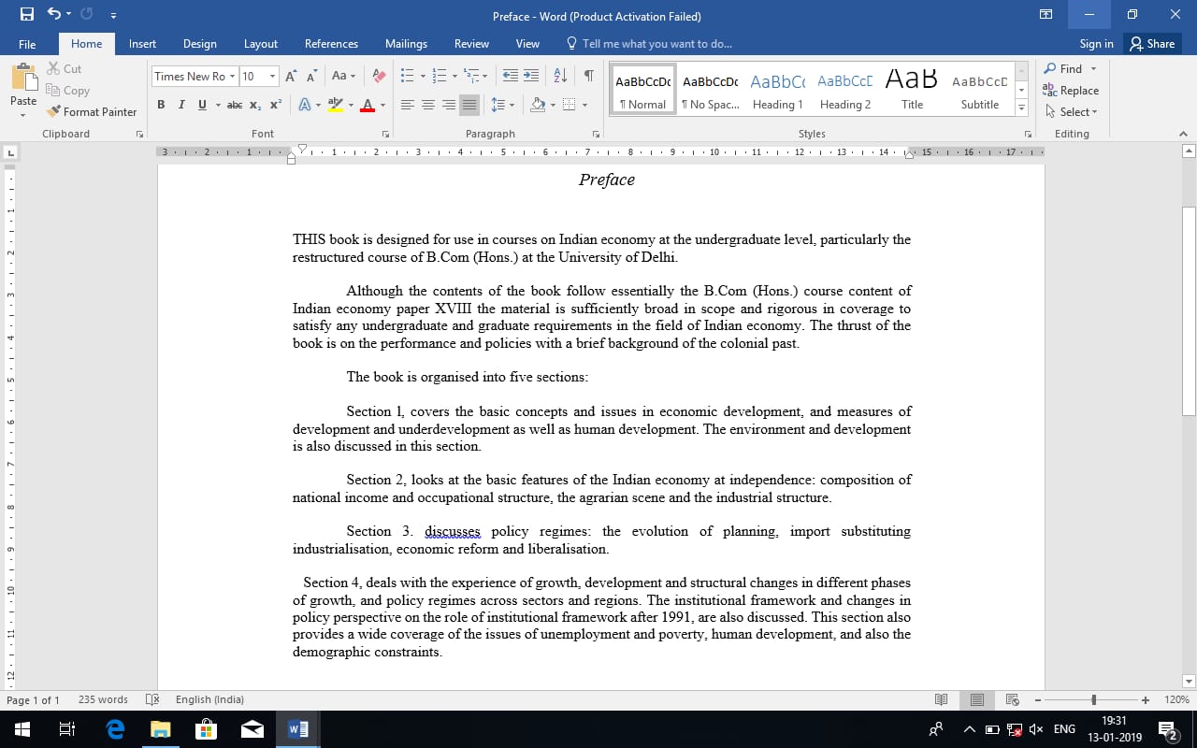Switch to the Insert tab
The image size is (1197, 748).
click(x=142, y=44)
